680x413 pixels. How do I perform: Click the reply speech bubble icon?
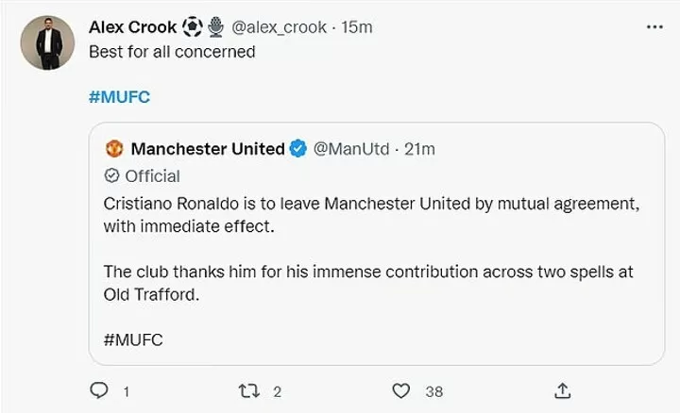coord(98,390)
